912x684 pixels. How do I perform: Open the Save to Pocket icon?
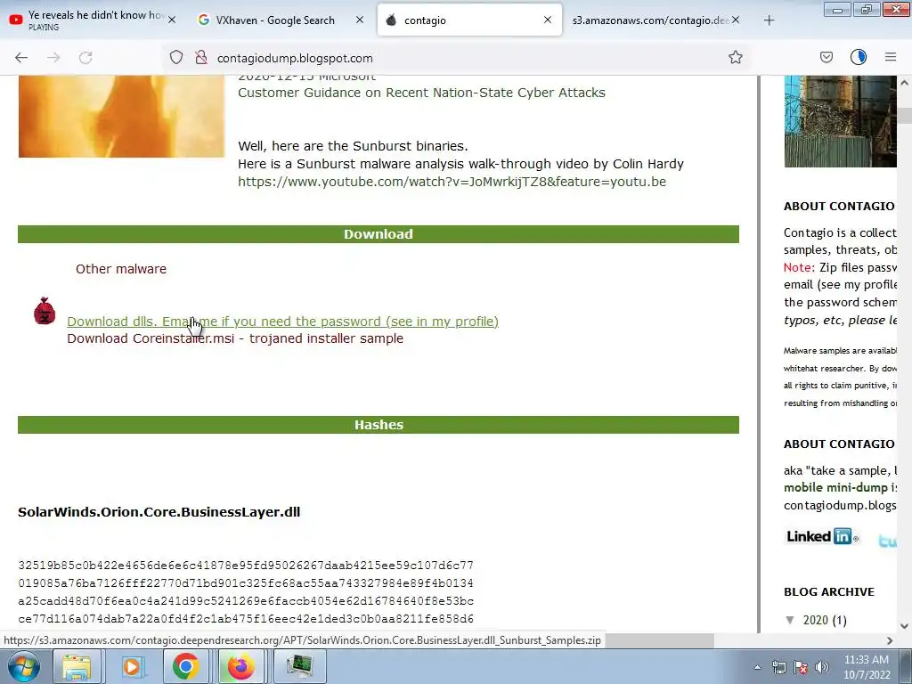tap(826, 57)
